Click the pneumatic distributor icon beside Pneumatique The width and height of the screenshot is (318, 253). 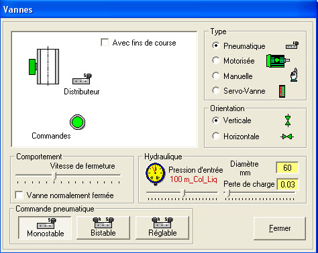[x=292, y=46]
